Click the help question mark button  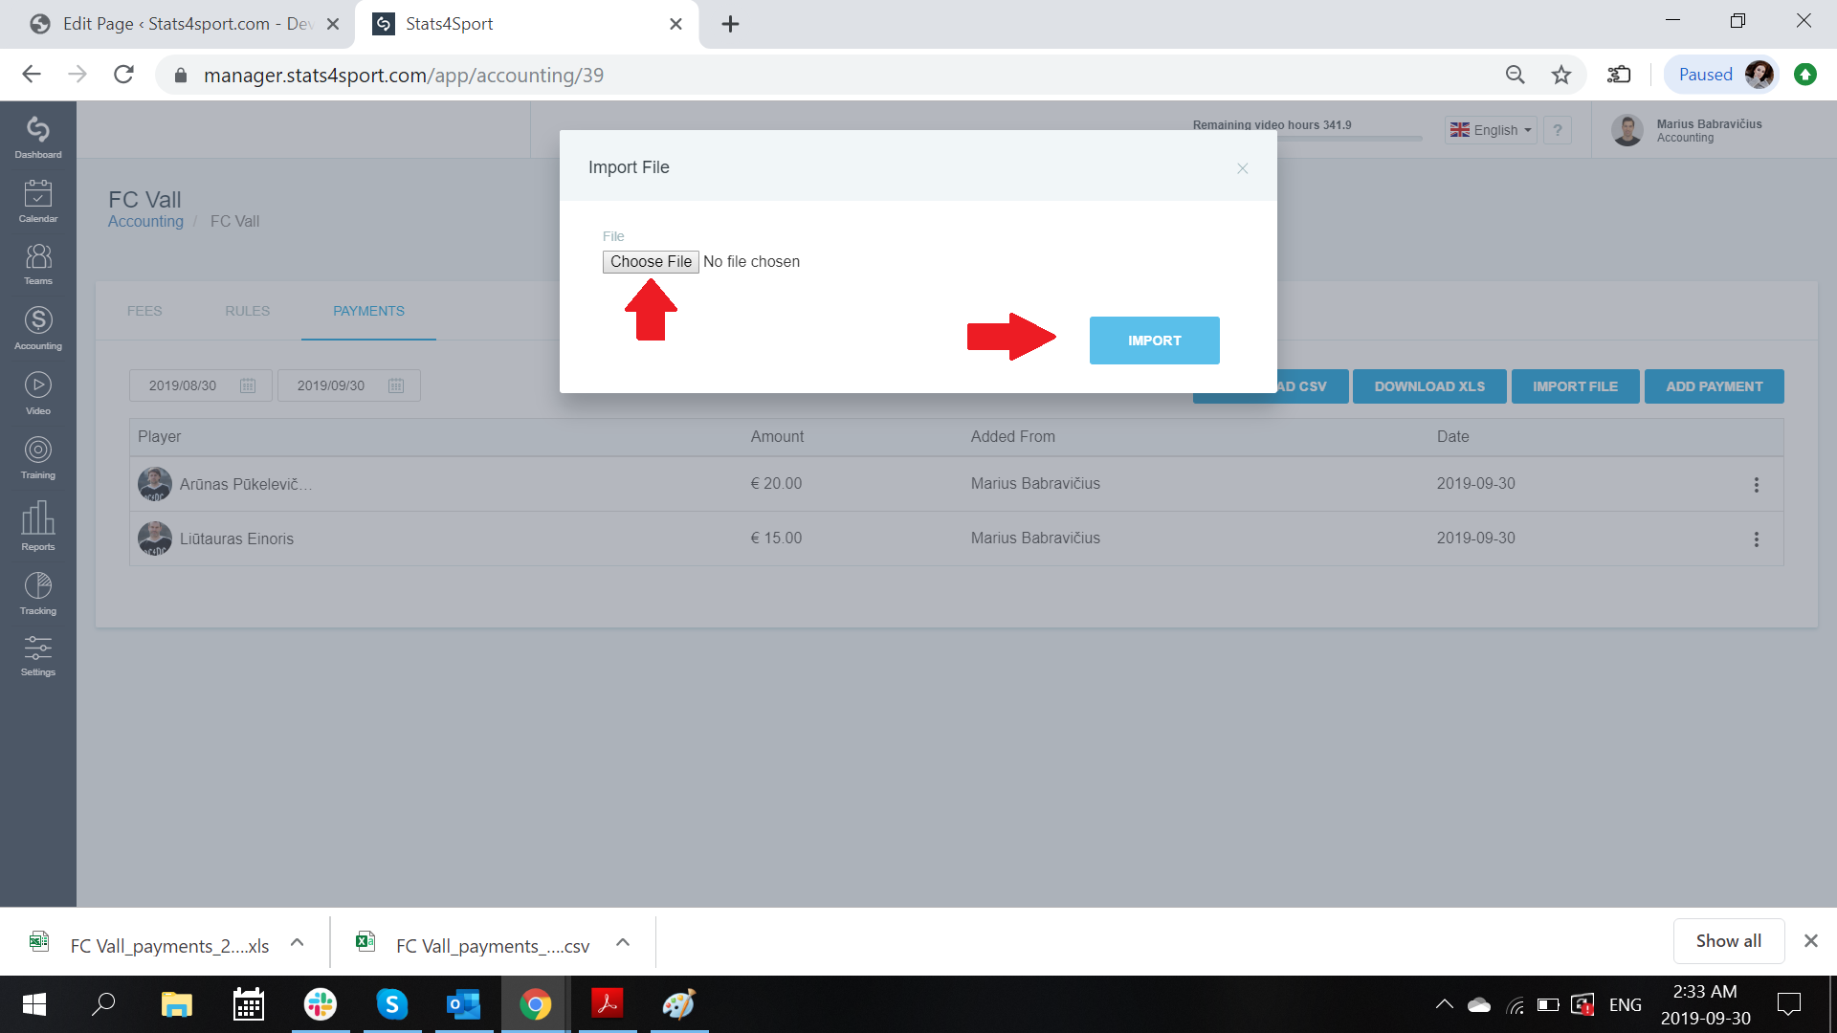click(x=1557, y=130)
